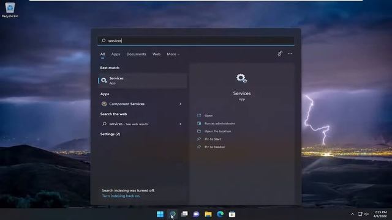Viewport: 392px width, 220px height.
Task: Click the Component Services app icon
Action: pos(104,104)
